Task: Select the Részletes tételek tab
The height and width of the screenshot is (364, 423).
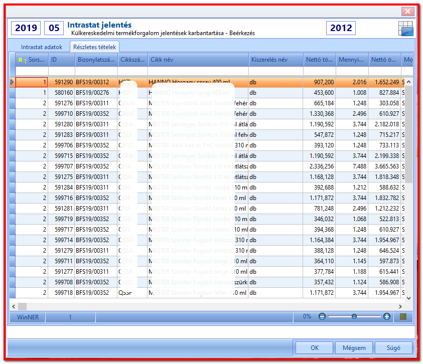Action: (x=94, y=47)
